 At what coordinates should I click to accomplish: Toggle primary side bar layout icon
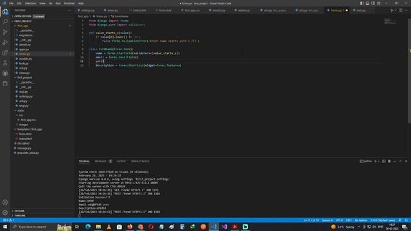[362, 3]
